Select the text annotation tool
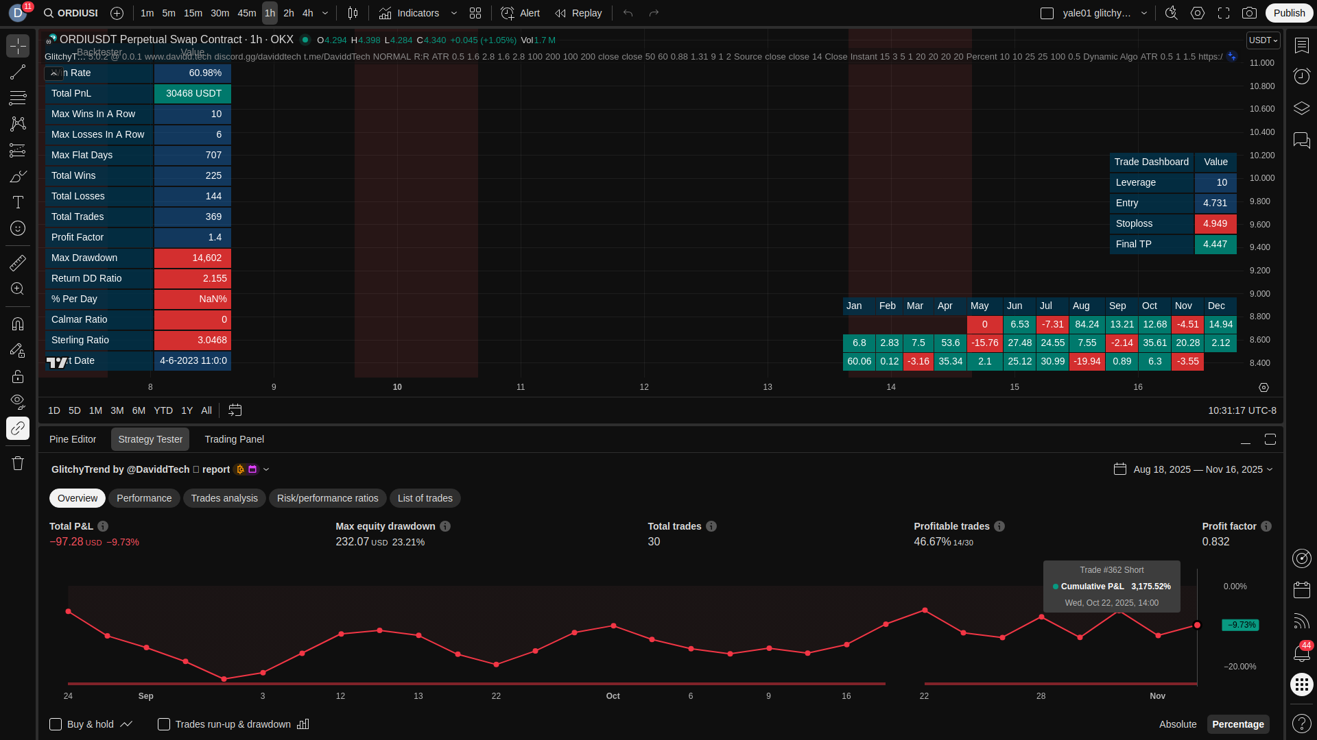Screen dimensions: 1317x740 click(x=18, y=202)
